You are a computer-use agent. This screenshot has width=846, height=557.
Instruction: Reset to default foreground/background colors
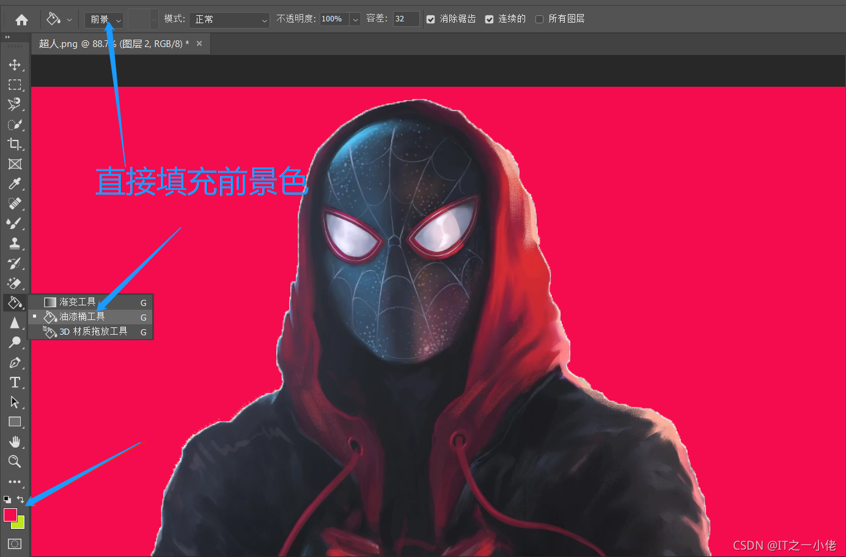[x=7, y=500]
